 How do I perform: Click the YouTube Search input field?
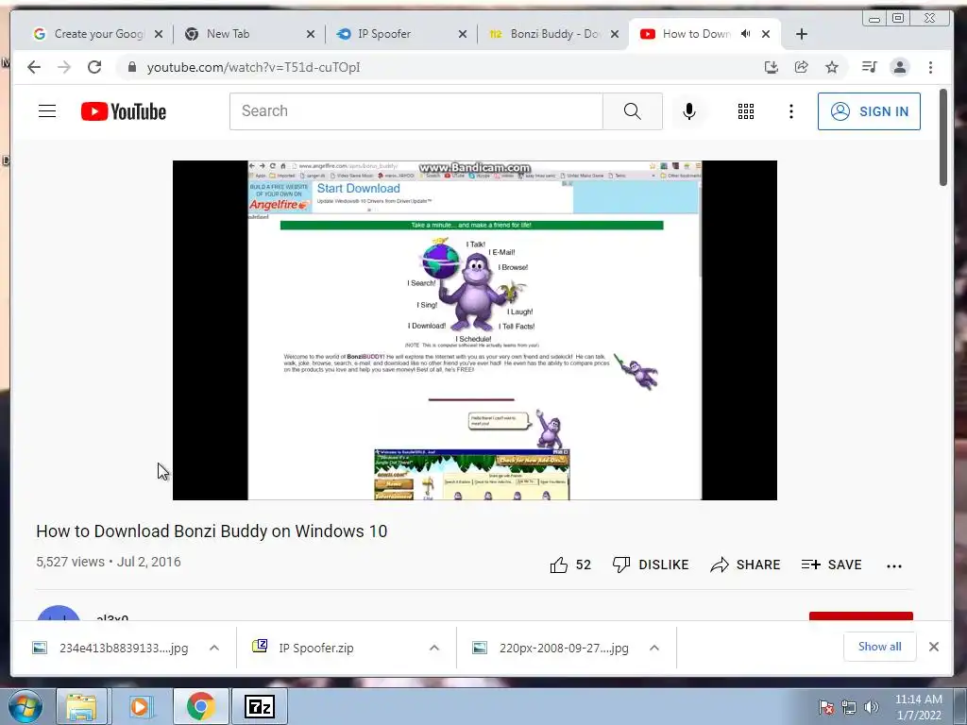coord(416,111)
